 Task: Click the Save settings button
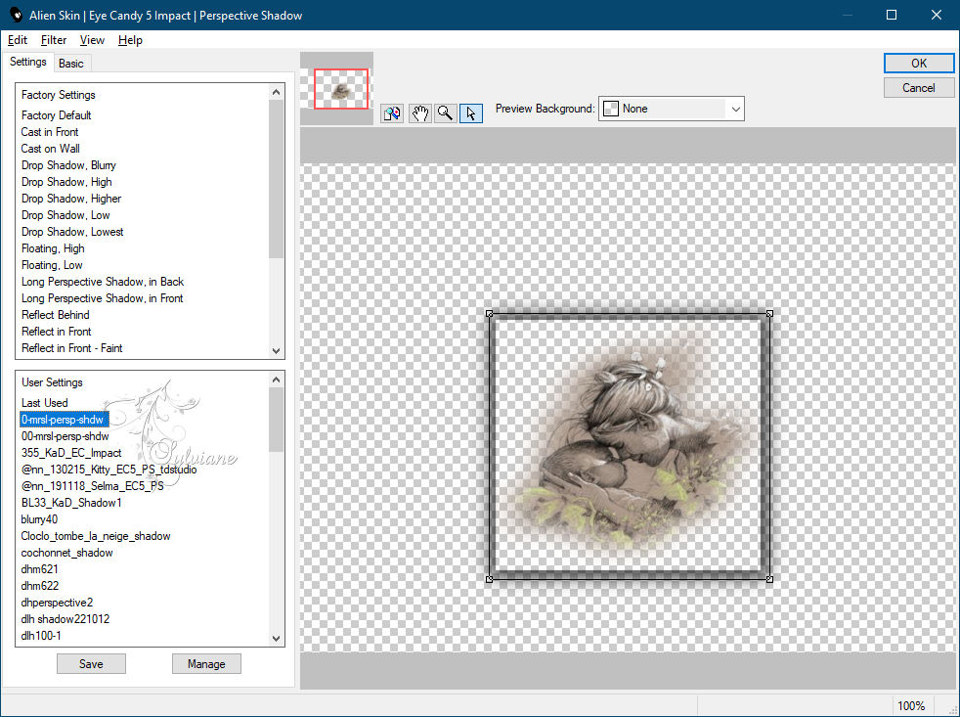[91, 663]
